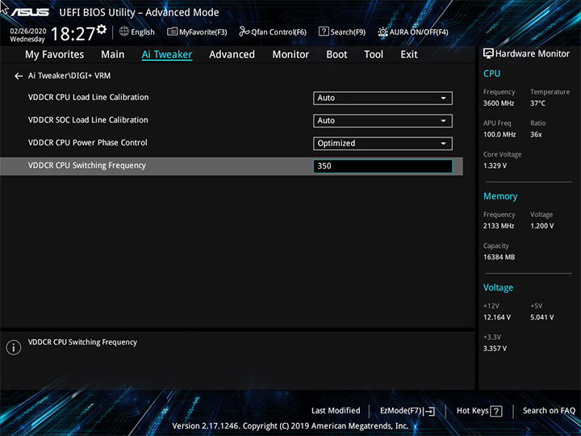581x436 pixels.
Task: Click the 18:27 clock display
Action: point(73,34)
